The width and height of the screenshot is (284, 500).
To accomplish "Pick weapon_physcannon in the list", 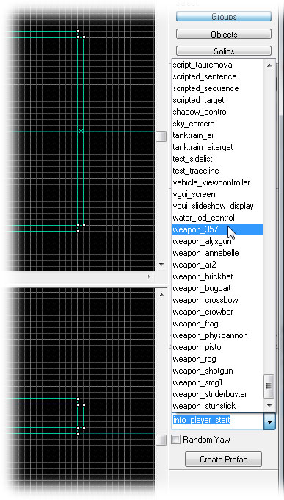I will pos(217,335).
